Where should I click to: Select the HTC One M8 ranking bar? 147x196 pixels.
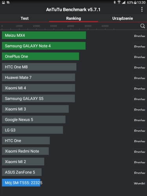(x=39, y=67)
